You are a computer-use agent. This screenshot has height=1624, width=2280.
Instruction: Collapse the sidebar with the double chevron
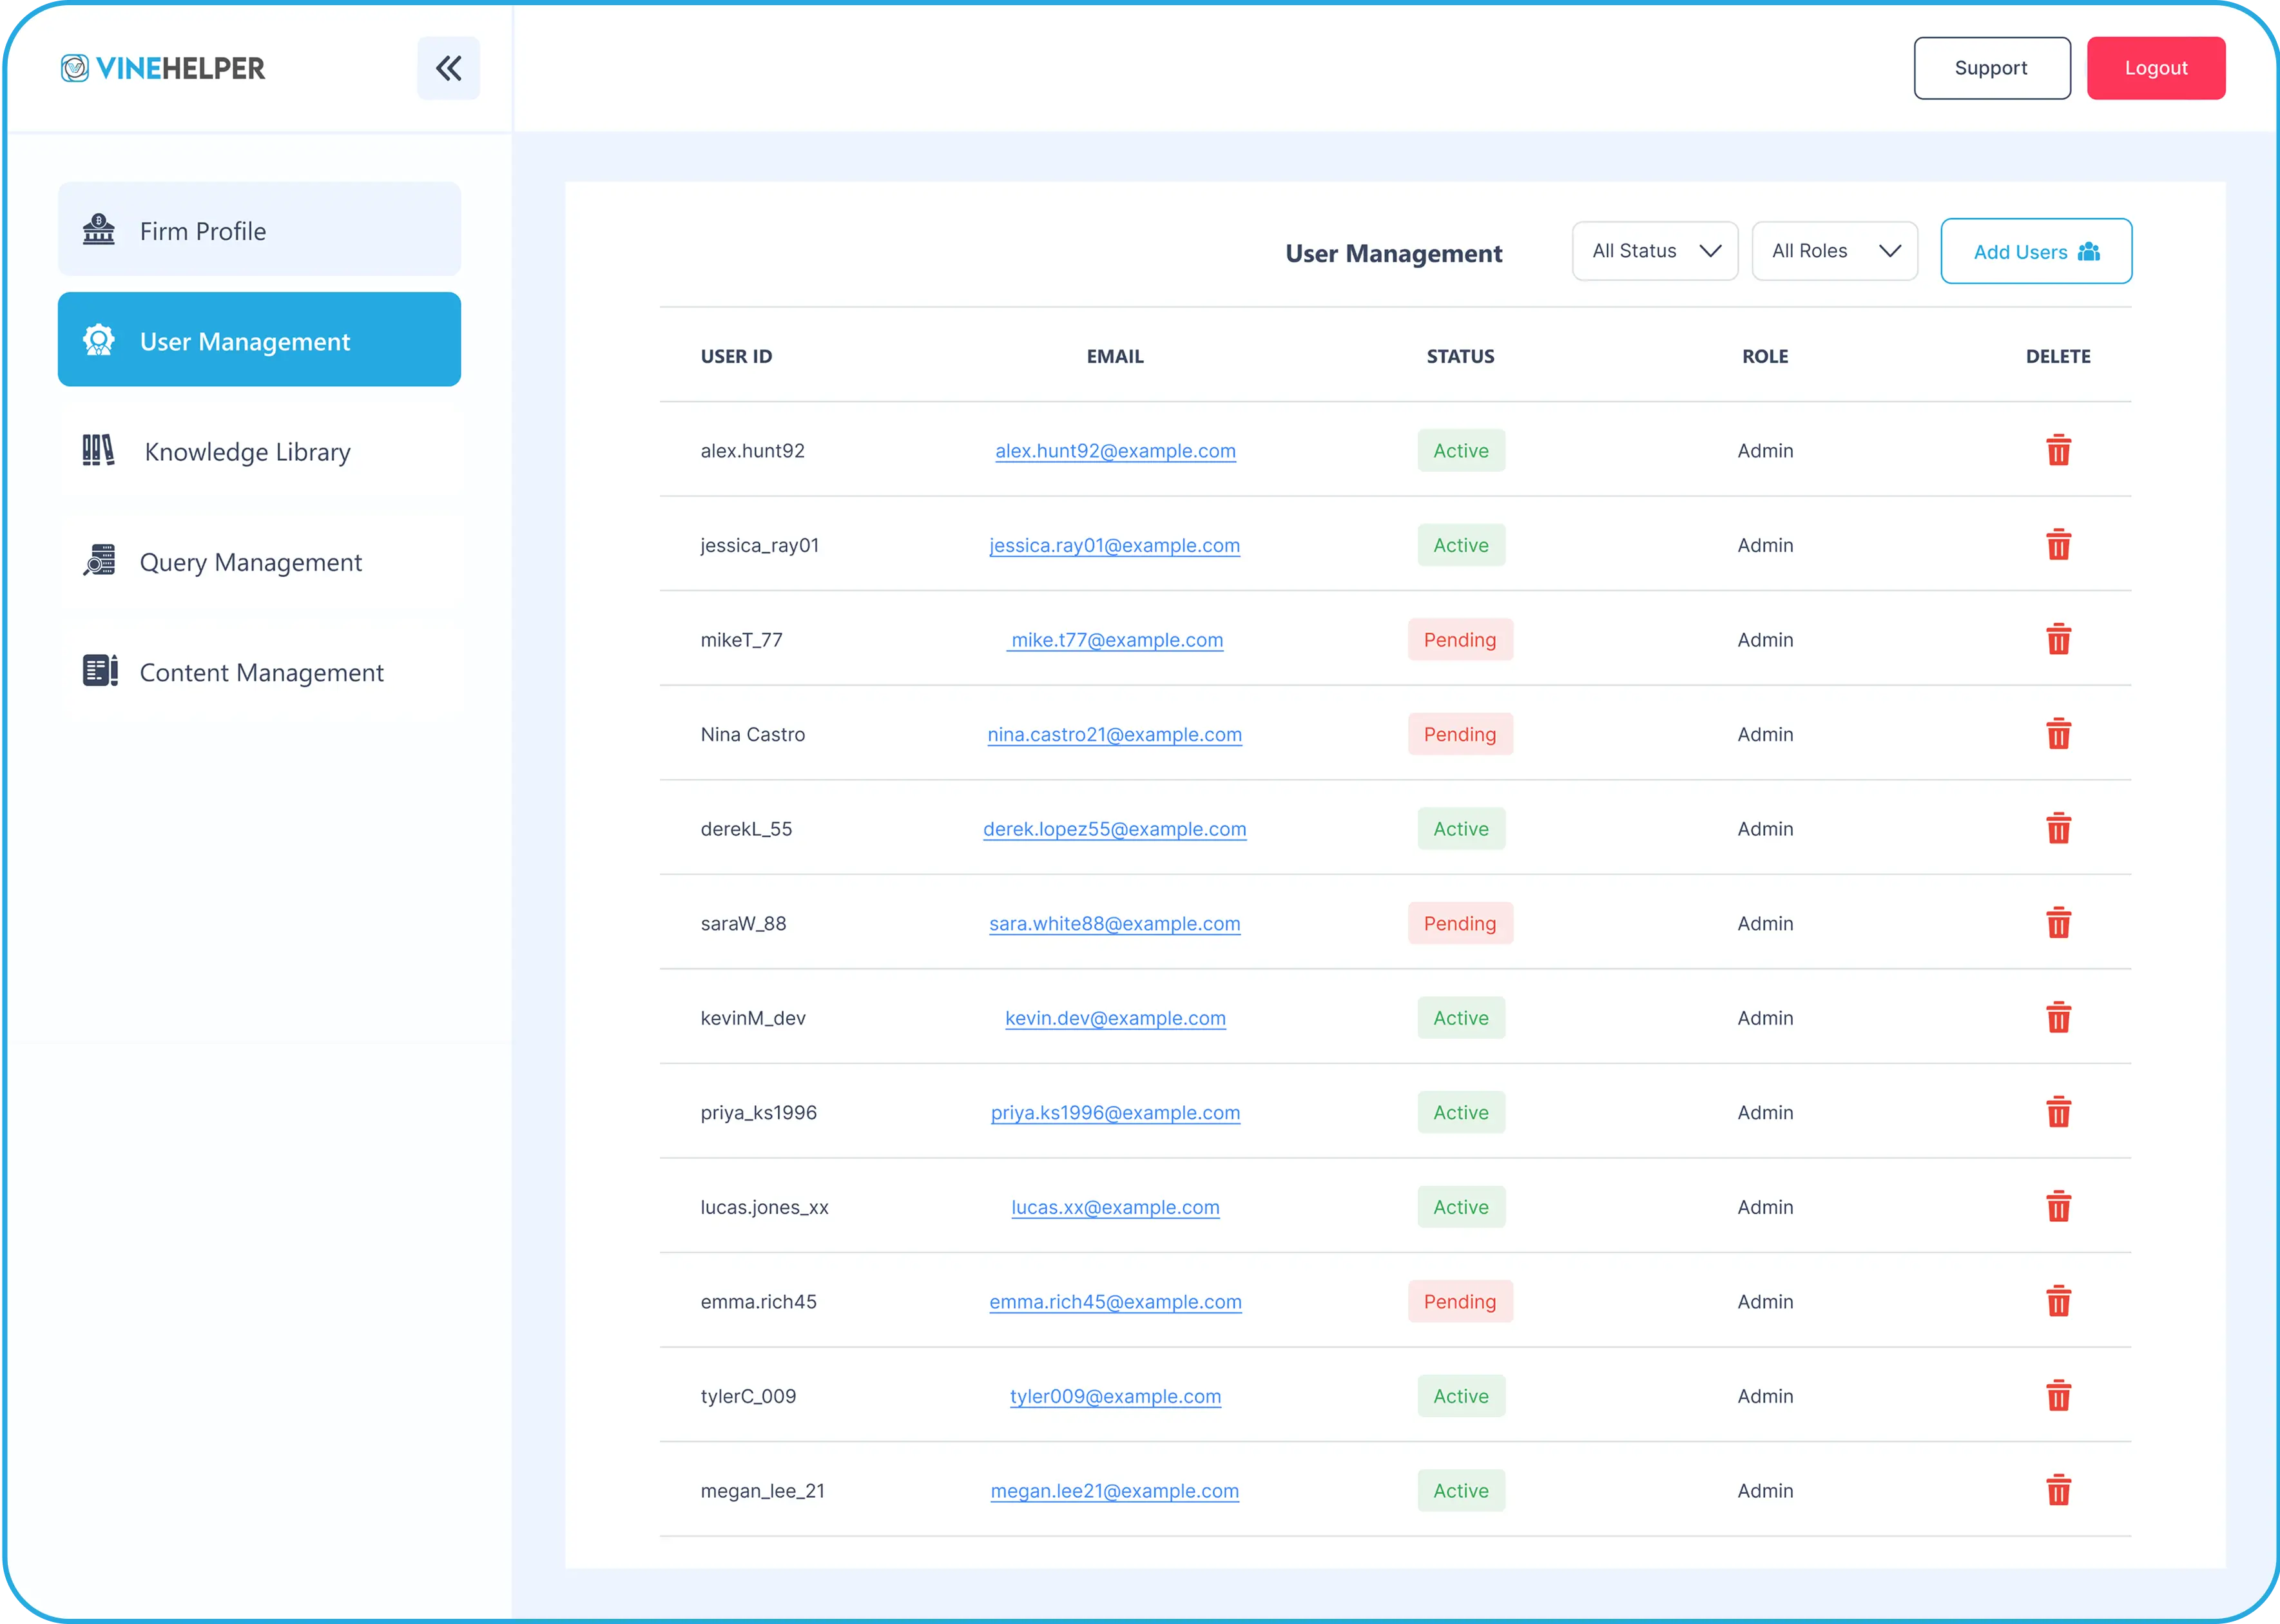pyautogui.click(x=448, y=68)
